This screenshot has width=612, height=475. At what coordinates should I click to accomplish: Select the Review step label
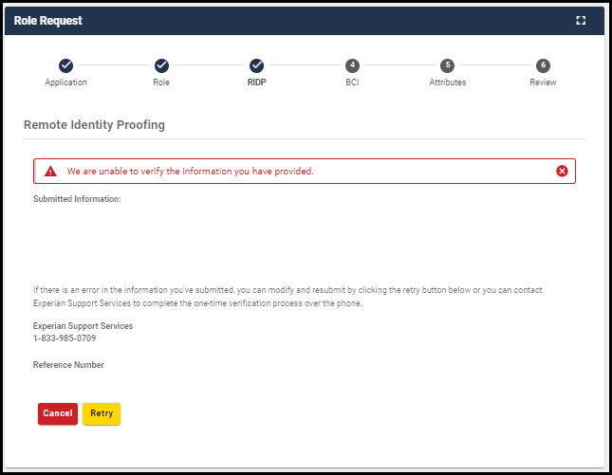543,82
